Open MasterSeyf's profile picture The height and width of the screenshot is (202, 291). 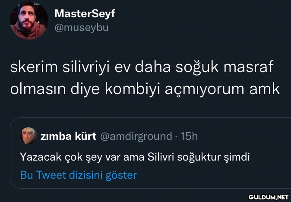click(x=29, y=21)
